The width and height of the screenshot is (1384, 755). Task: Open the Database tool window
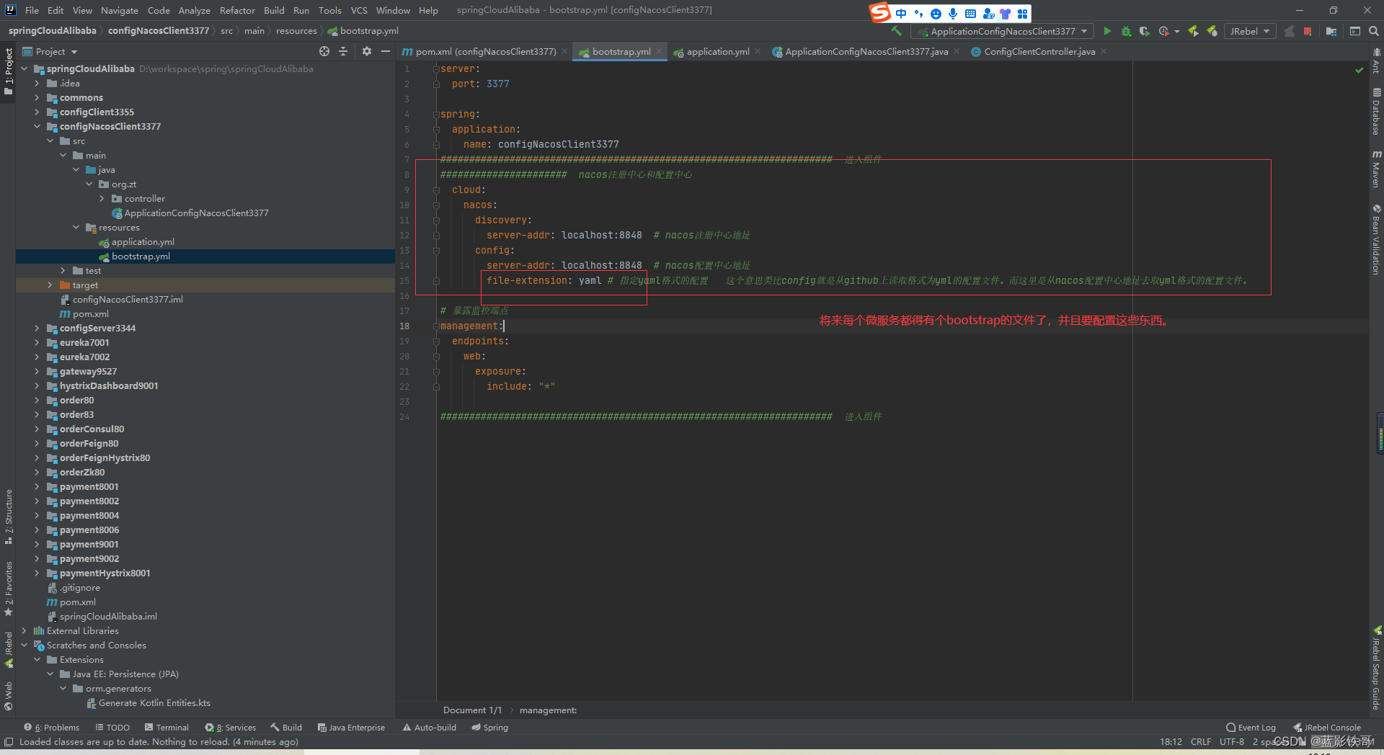[1376, 112]
